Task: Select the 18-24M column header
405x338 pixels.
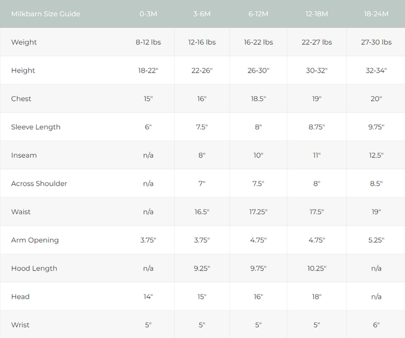Action: [376, 13]
